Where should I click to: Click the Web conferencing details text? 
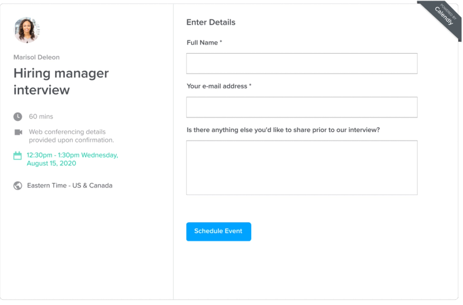click(x=71, y=136)
